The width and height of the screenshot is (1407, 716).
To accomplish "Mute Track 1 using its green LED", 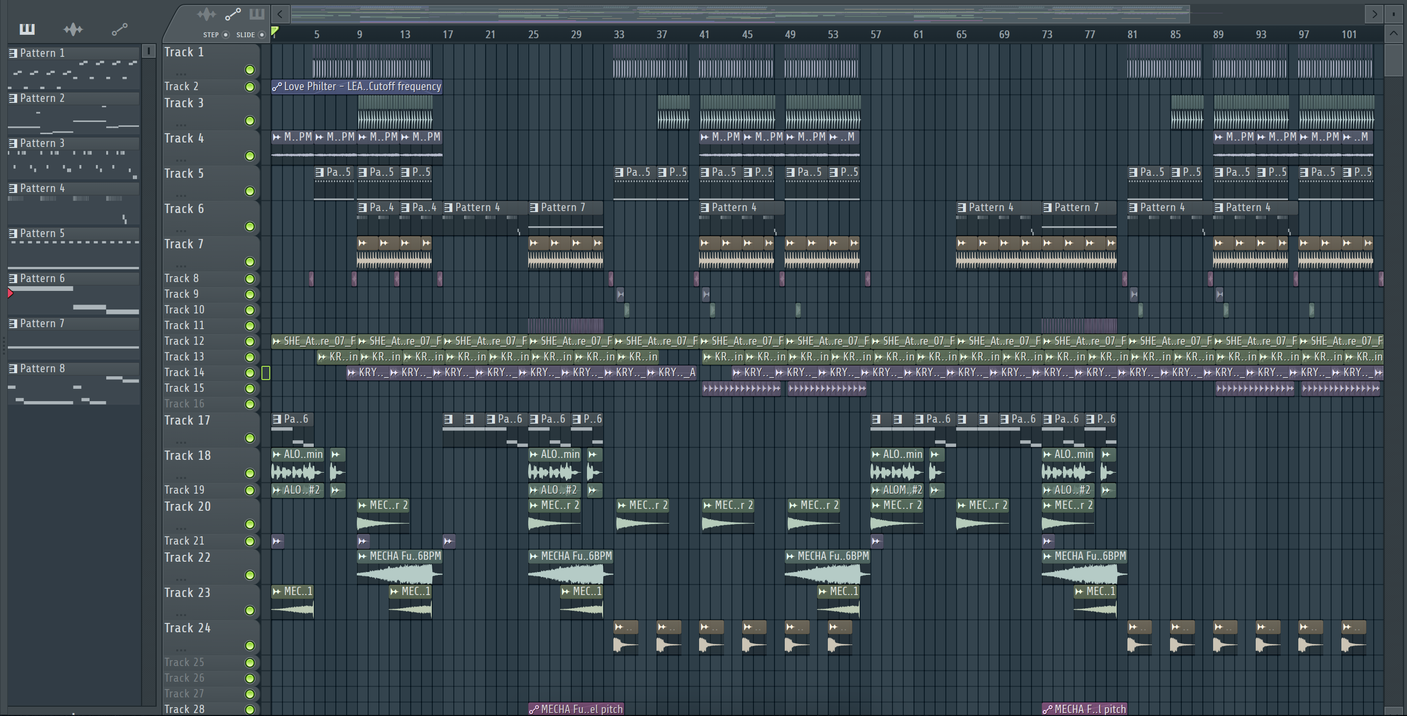I will coord(250,70).
